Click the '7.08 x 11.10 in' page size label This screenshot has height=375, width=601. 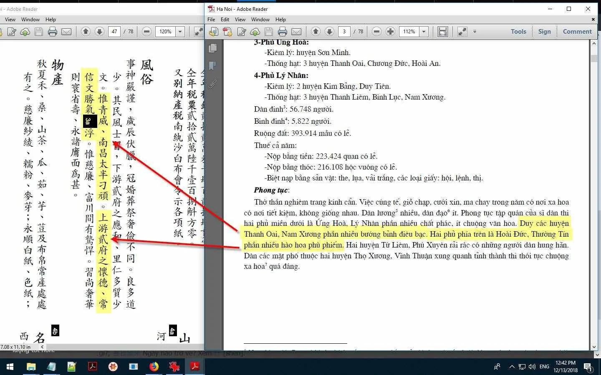16,347
